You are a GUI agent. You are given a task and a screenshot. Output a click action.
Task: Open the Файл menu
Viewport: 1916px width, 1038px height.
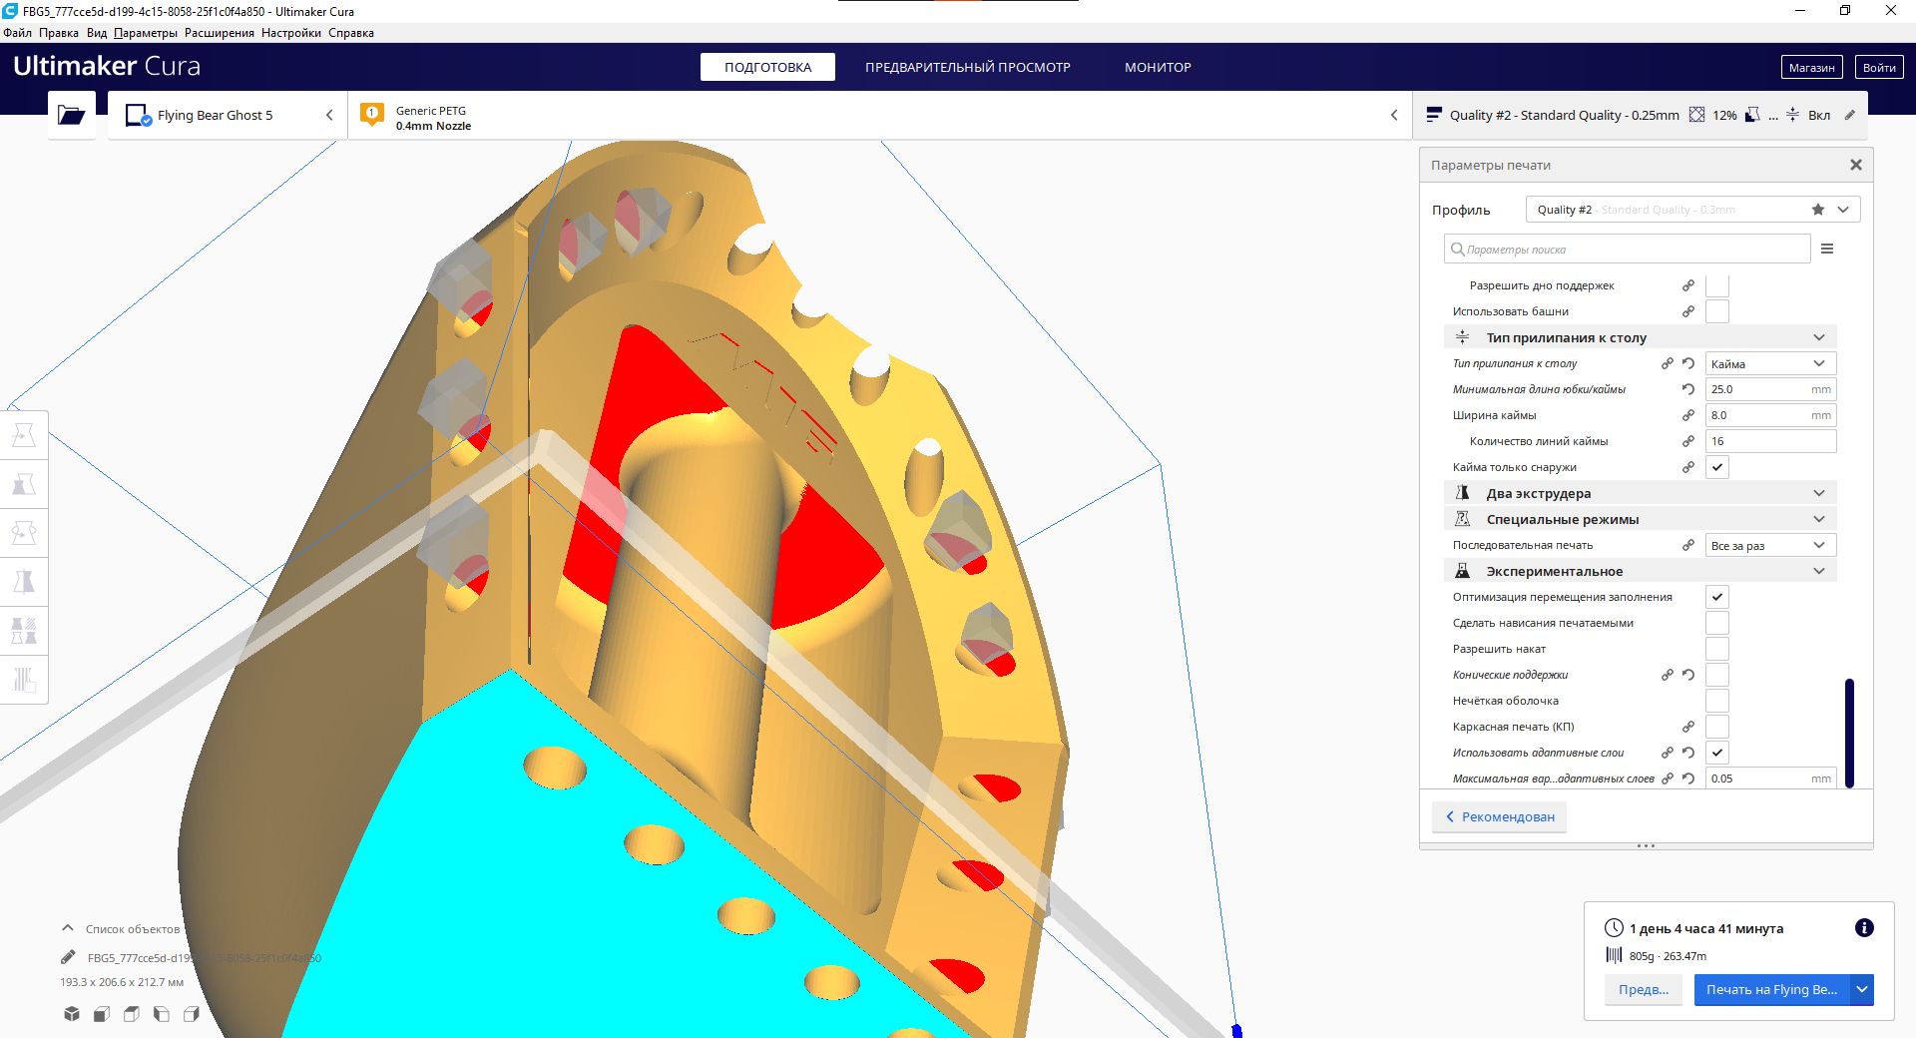[x=17, y=33]
